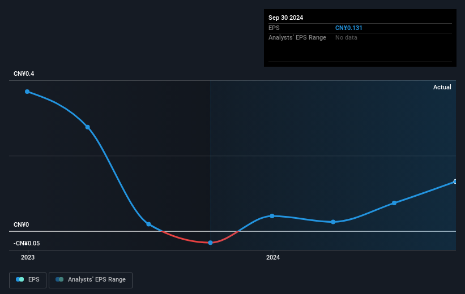Image resolution: width=465 pixels, height=294 pixels.
Task: Click the -CN¥0.05 y-axis label
Action: point(27,243)
